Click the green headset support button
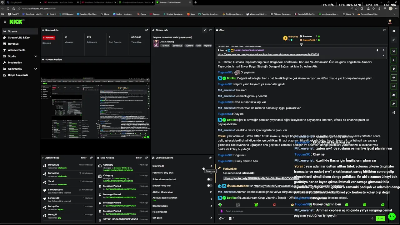Viewport: 400px width, 225px height. (392, 216)
